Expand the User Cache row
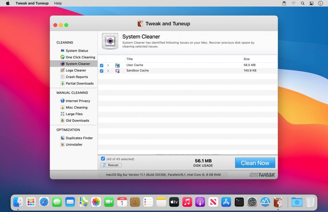 coord(108,65)
